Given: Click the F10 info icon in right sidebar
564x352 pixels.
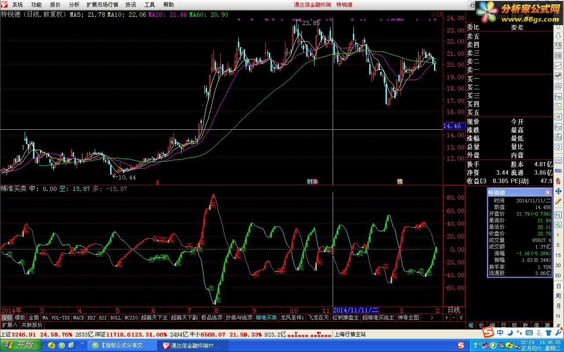Looking at the screenshot, I should pos(558,96).
